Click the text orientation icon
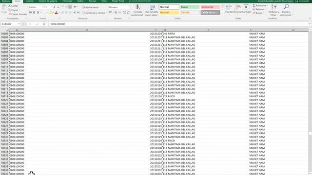The width and height of the screenshot is (312, 175). tap(75, 7)
